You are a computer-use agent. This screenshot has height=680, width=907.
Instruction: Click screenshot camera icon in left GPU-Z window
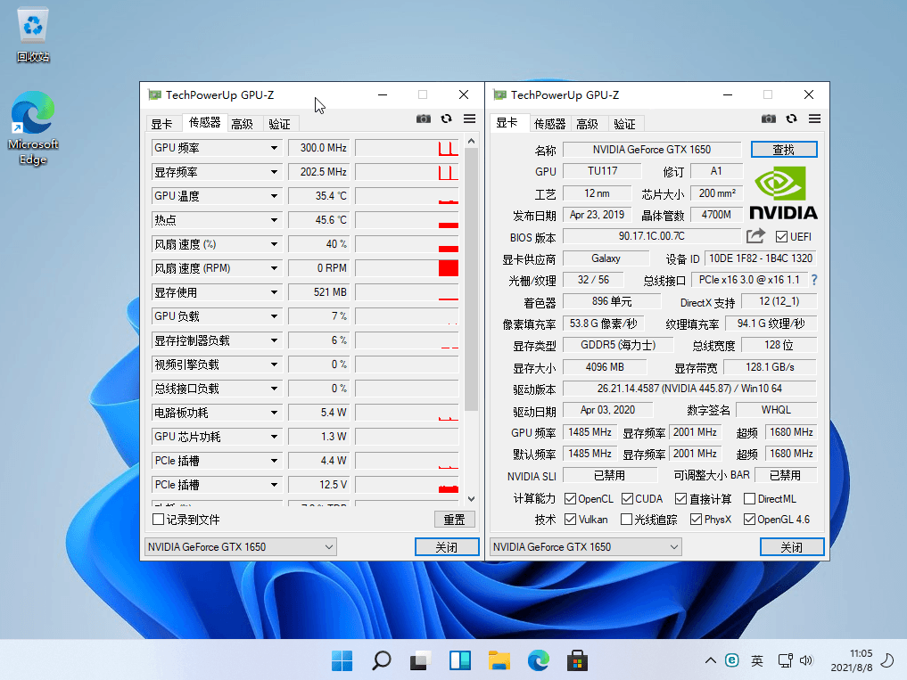coord(424,119)
